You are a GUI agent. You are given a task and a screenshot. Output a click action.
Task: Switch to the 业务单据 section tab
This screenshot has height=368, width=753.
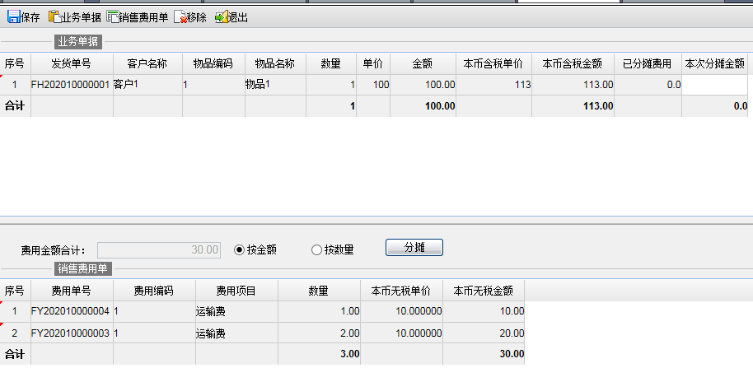click(78, 40)
